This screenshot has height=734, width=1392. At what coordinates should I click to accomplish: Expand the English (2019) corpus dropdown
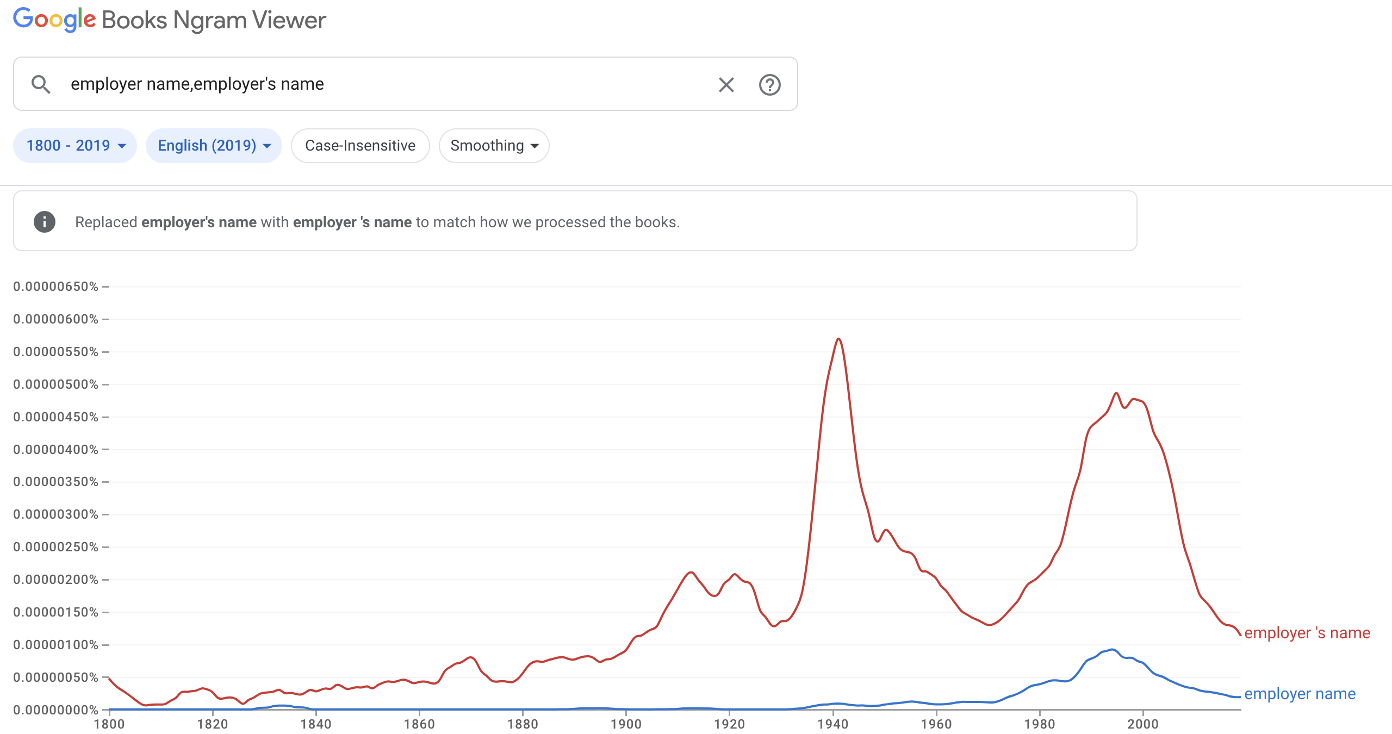coord(214,146)
